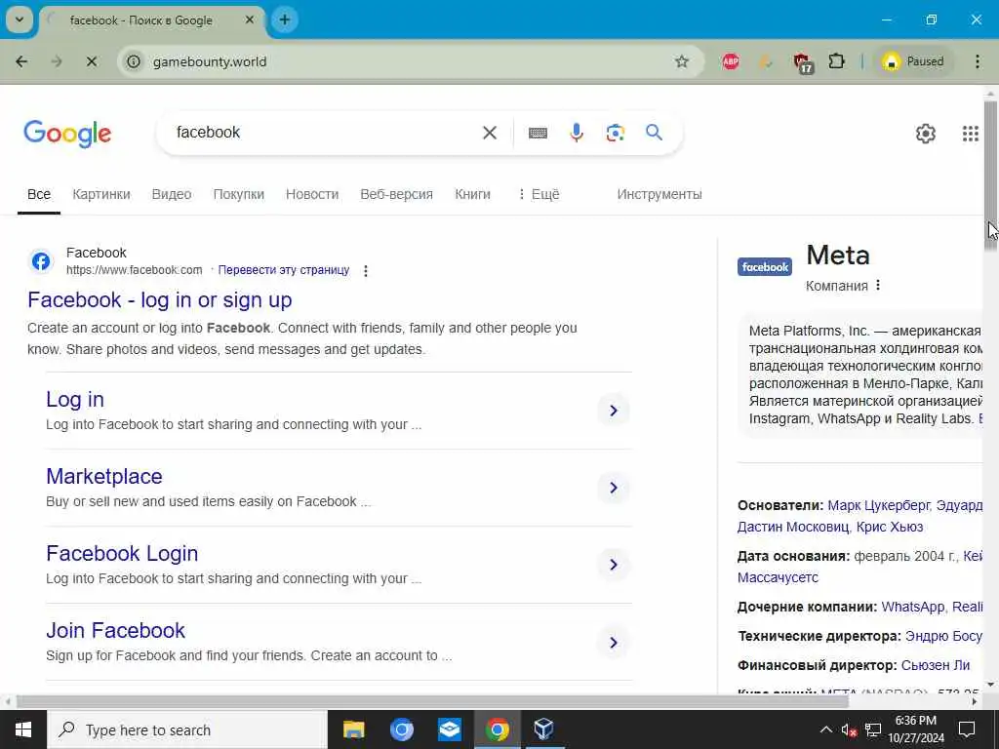
Task: Open Массачусетс location link
Action: [x=778, y=577]
